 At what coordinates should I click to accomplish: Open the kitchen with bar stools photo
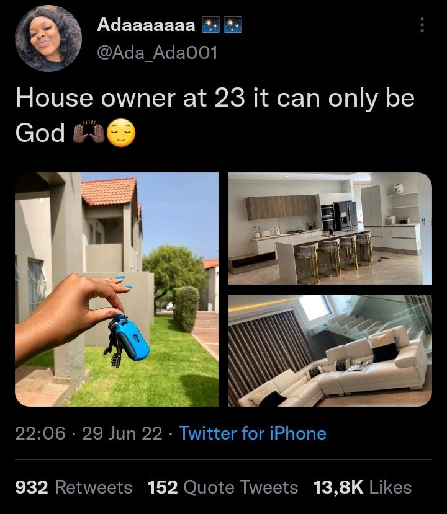[x=330, y=229]
